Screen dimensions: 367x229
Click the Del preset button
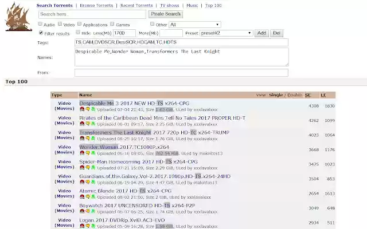click(276, 33)
